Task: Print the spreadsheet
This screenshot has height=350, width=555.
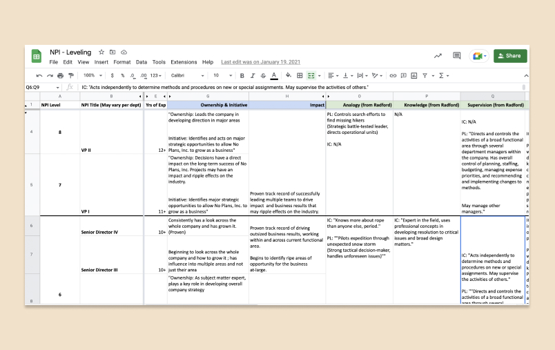Action: tap(61, 76)
